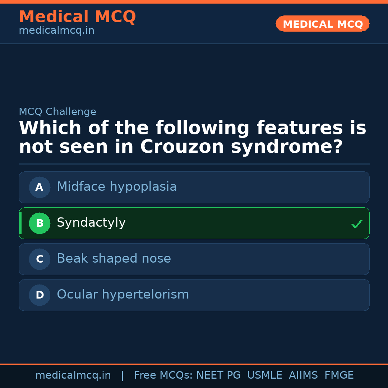Visit the medicalmcq.in footer link

tap(73, 375)
